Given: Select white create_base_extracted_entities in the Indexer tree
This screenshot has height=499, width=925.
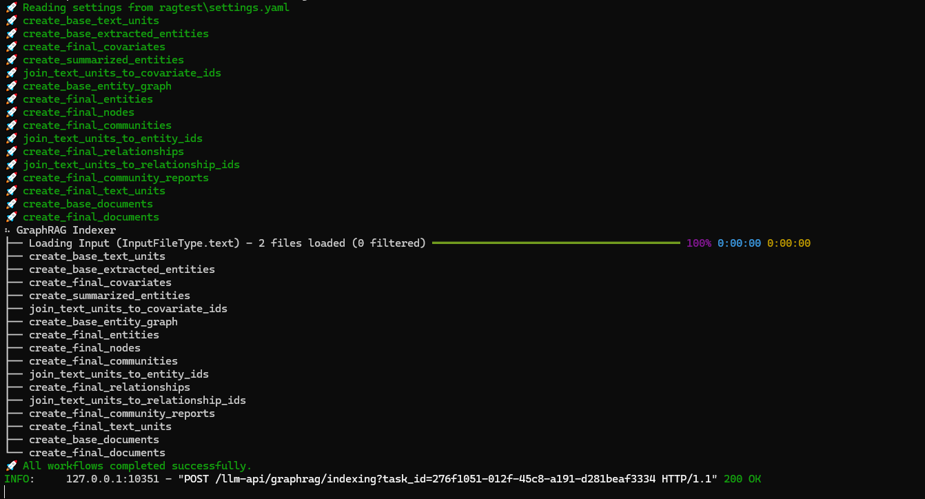Looking at the screenshot, I should pyautogui.click(x=122, y=269).
